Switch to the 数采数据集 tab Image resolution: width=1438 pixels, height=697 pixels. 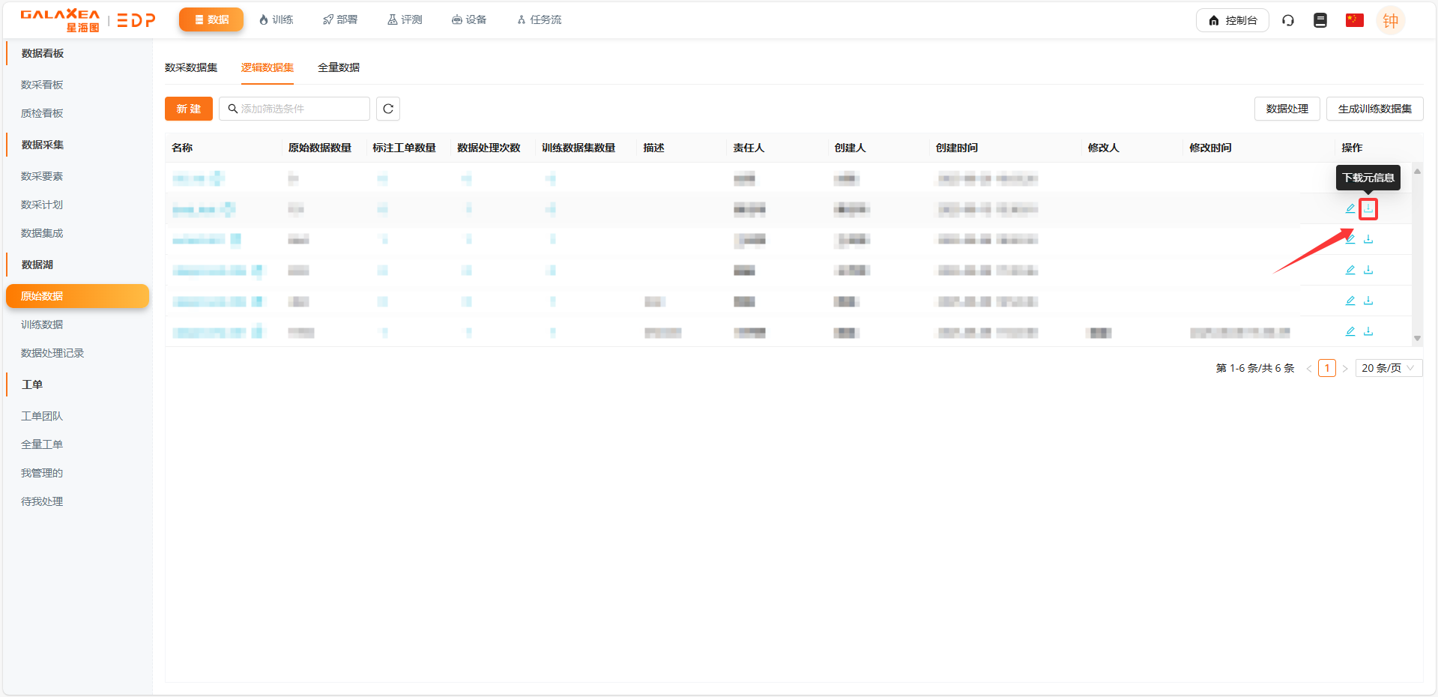coord(191,67)
